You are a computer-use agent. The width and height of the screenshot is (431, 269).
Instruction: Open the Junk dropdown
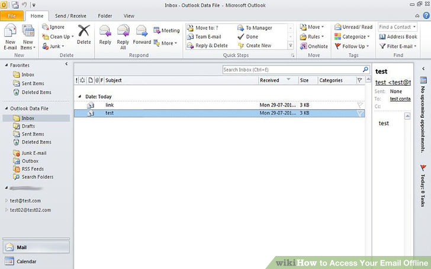[x=53, y=46]
